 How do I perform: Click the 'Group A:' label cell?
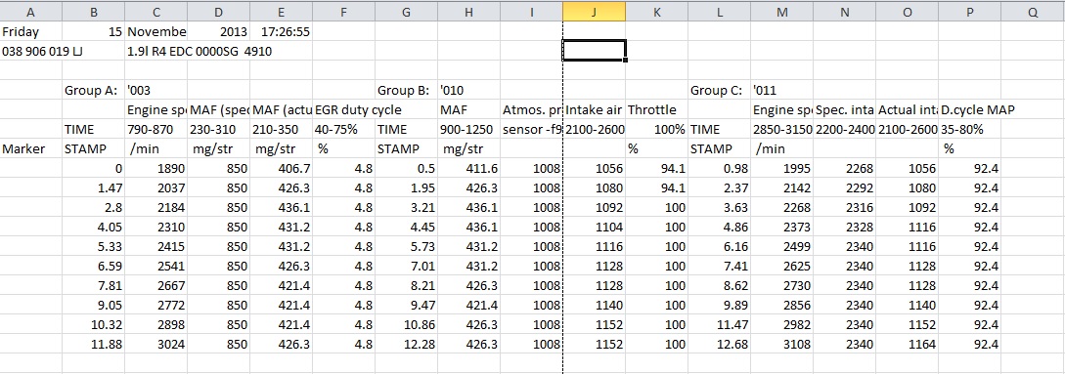tap(94, 90)
